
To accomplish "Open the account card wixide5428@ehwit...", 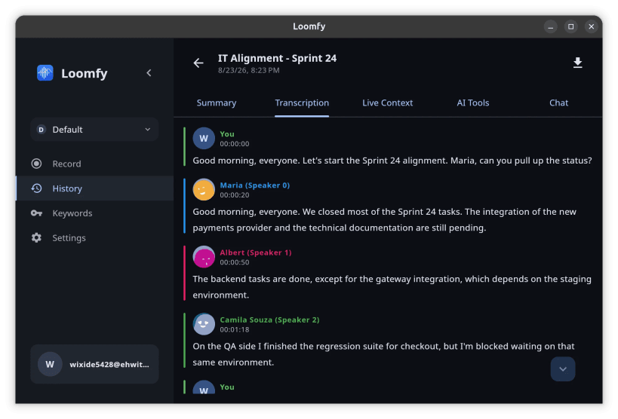I will point(94,364).
